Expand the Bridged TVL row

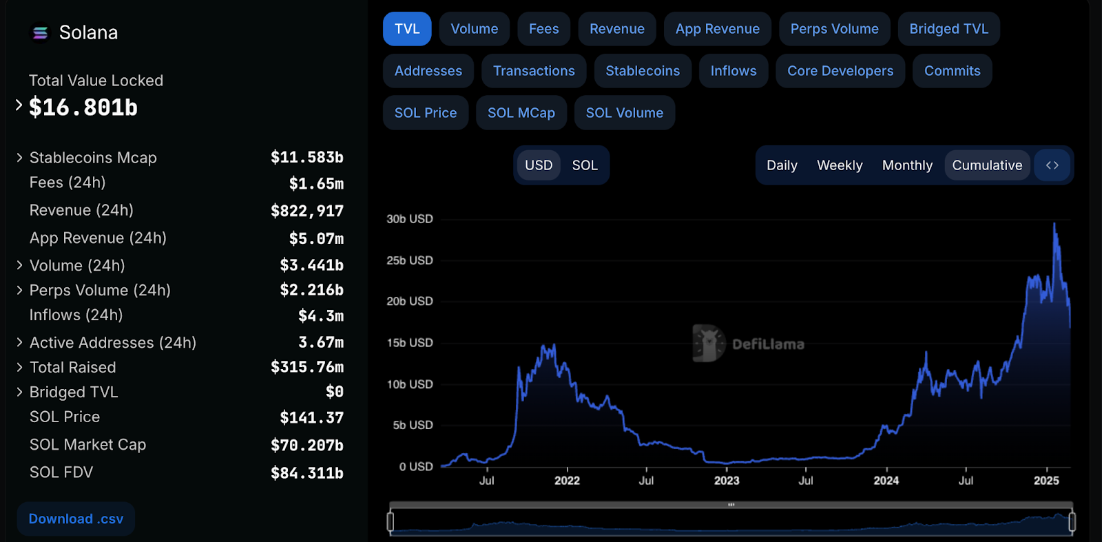coord(19,392)
